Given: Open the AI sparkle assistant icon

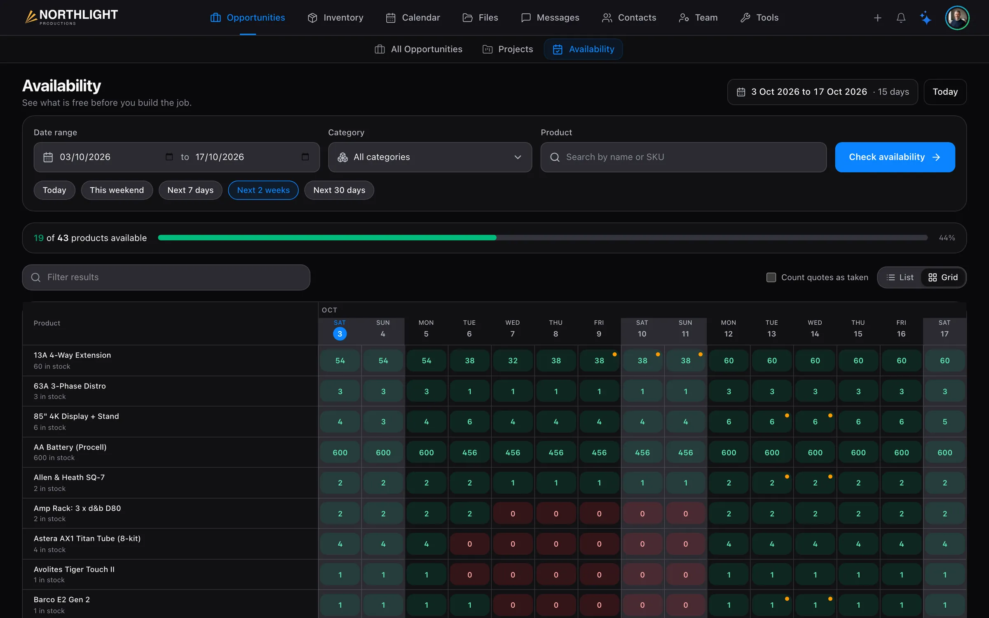Looking at the screenshot, I should tap(926, 18).
